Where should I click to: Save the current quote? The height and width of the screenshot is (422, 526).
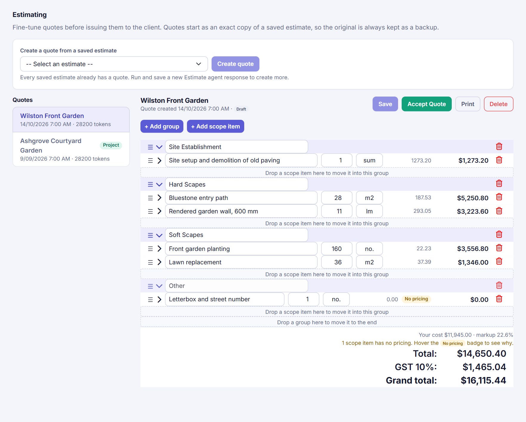click(385, 104)
